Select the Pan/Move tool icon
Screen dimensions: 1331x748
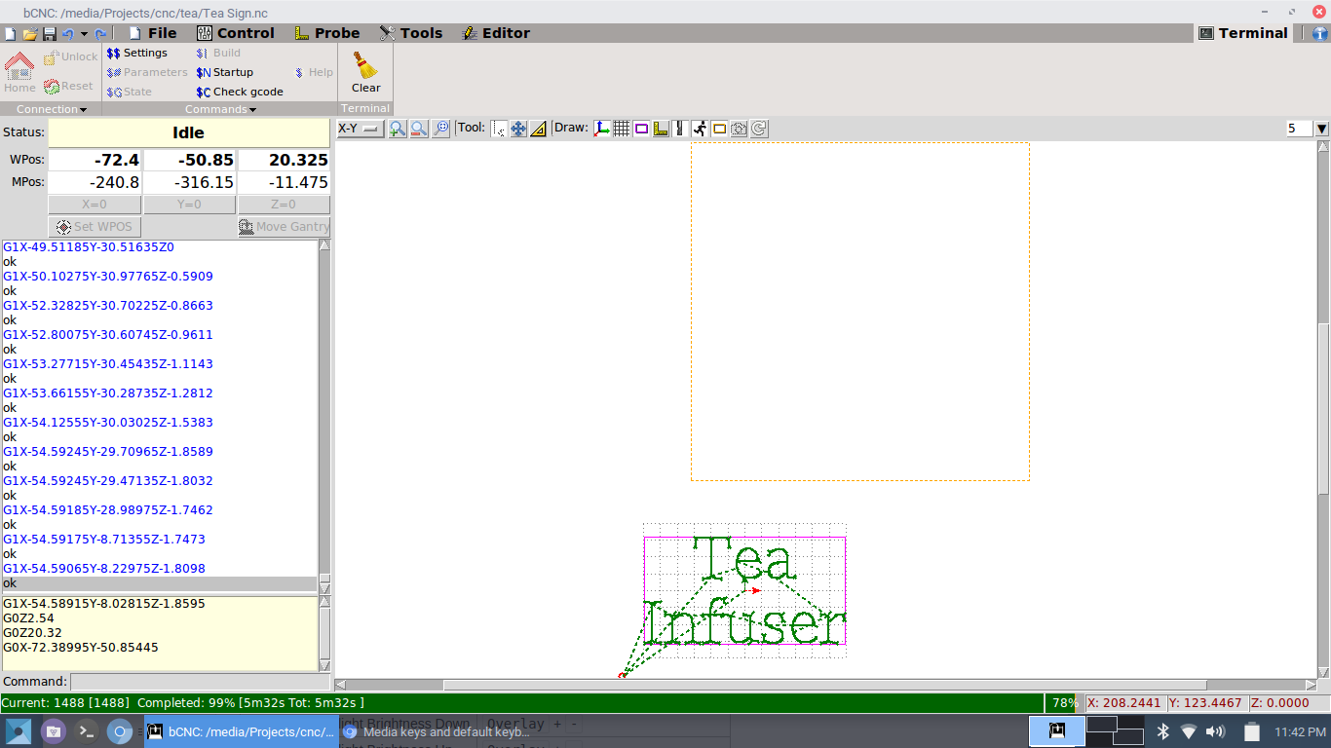pos(518,129)
